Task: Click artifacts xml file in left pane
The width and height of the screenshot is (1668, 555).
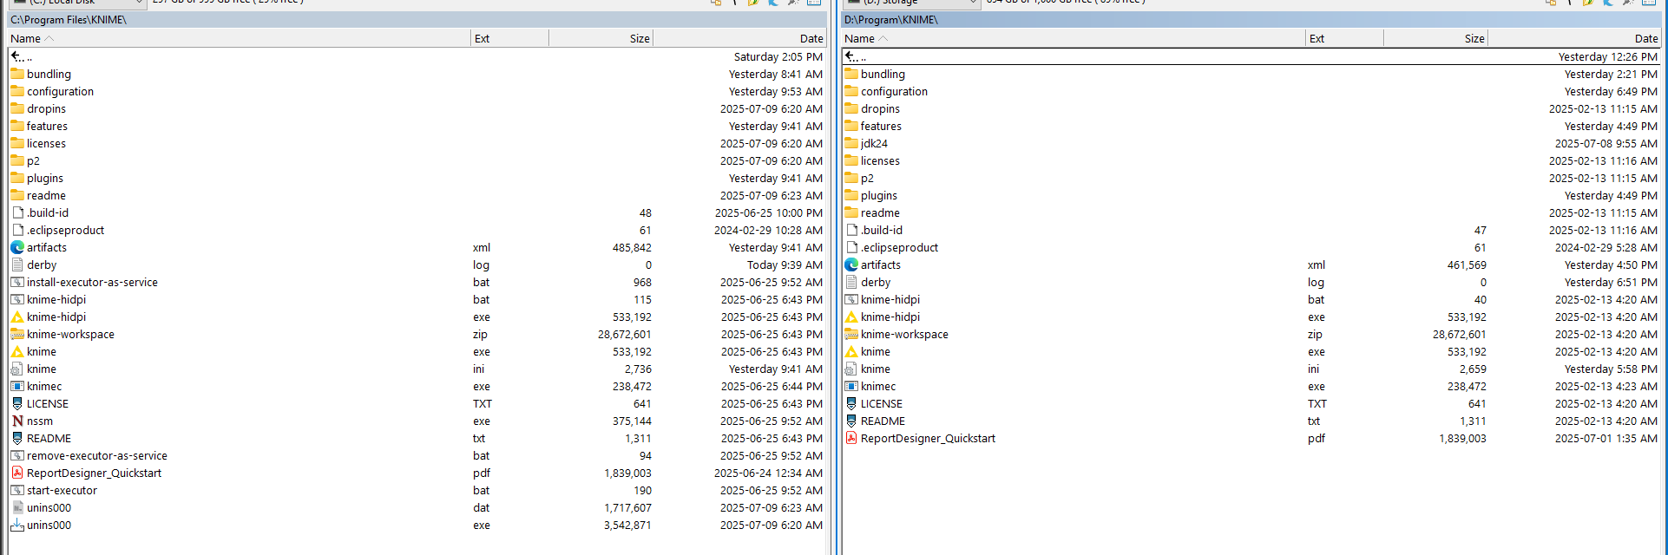Action: (x=46, y=248)
